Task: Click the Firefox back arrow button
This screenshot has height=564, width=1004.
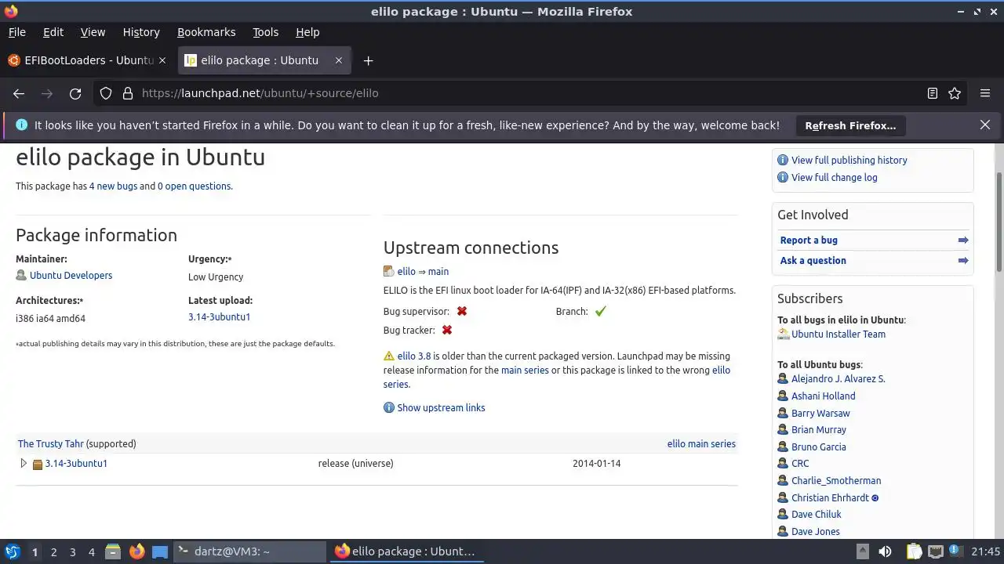Action: coord(19,93)
